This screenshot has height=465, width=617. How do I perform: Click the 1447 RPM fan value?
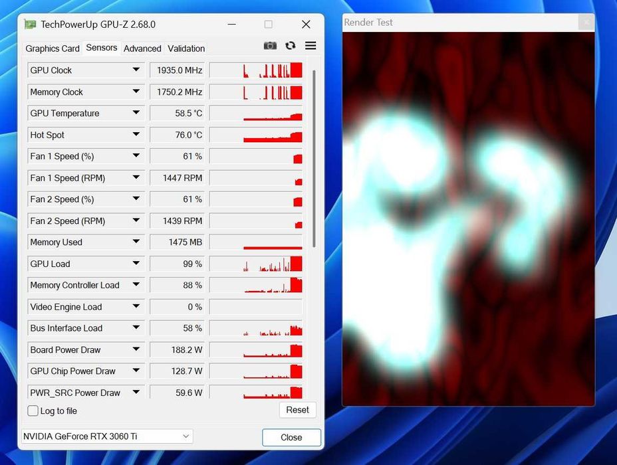[x=177, y=178]
